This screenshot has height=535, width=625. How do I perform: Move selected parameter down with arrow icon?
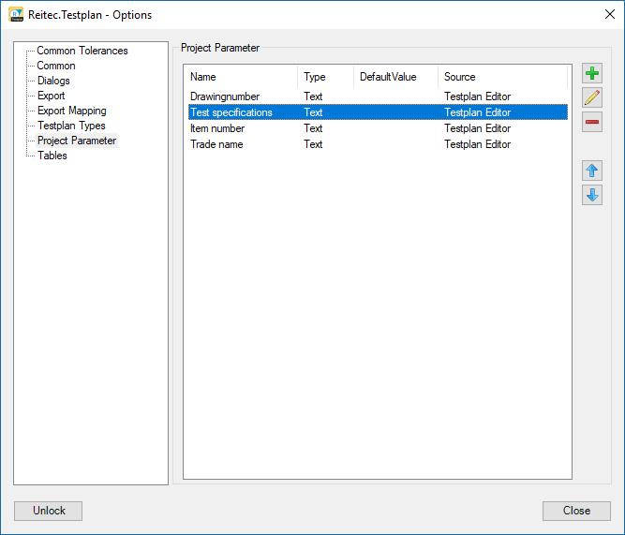pyautogui.click(x=591, y=195)
